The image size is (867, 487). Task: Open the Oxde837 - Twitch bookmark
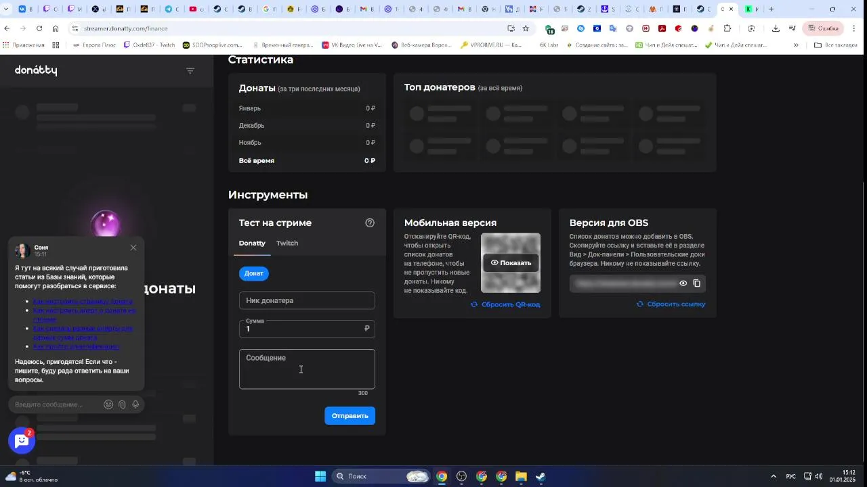point(149,45)
